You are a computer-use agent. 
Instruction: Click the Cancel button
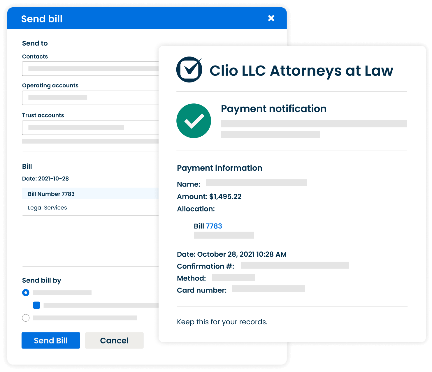[114, 341]
